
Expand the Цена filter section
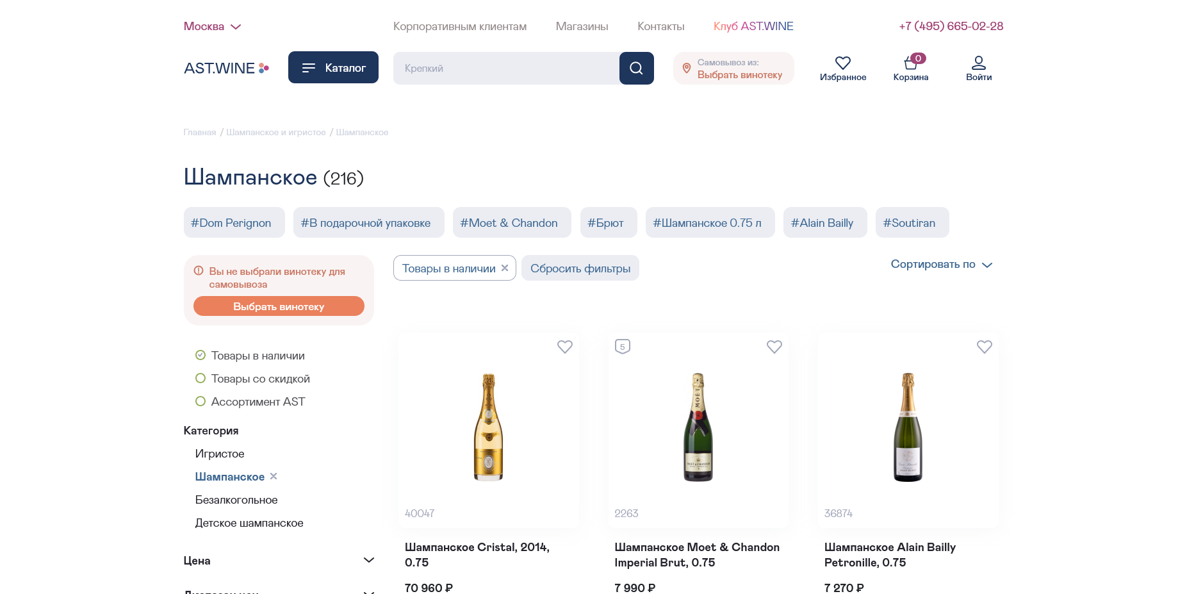click(x=279, y=561)
